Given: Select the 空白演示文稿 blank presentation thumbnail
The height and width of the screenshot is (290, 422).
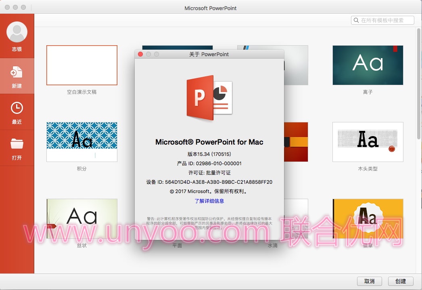Looking at the screenshot, I should click(x=82, y=65).
